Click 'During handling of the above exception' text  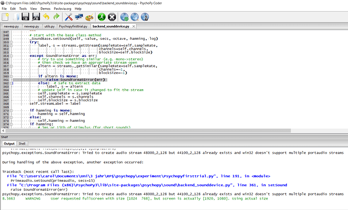73,162
